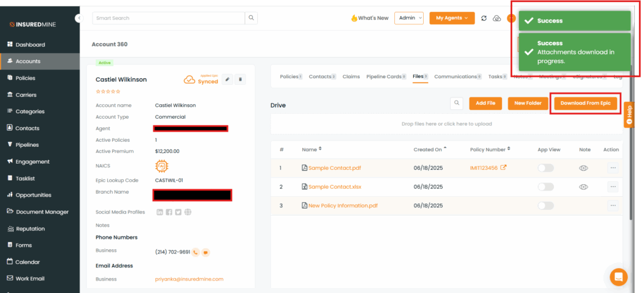Open the Communications tab
The image size is (641, 293).
pos(458,76)
